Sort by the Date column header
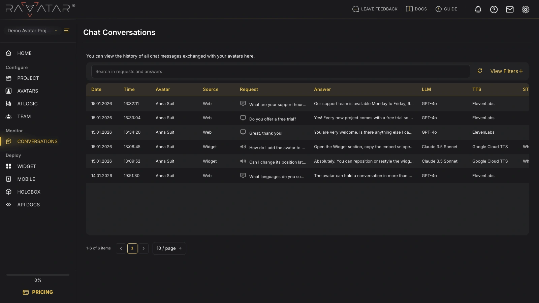Viewport: 539px width, 303px height. pos(96,89)
